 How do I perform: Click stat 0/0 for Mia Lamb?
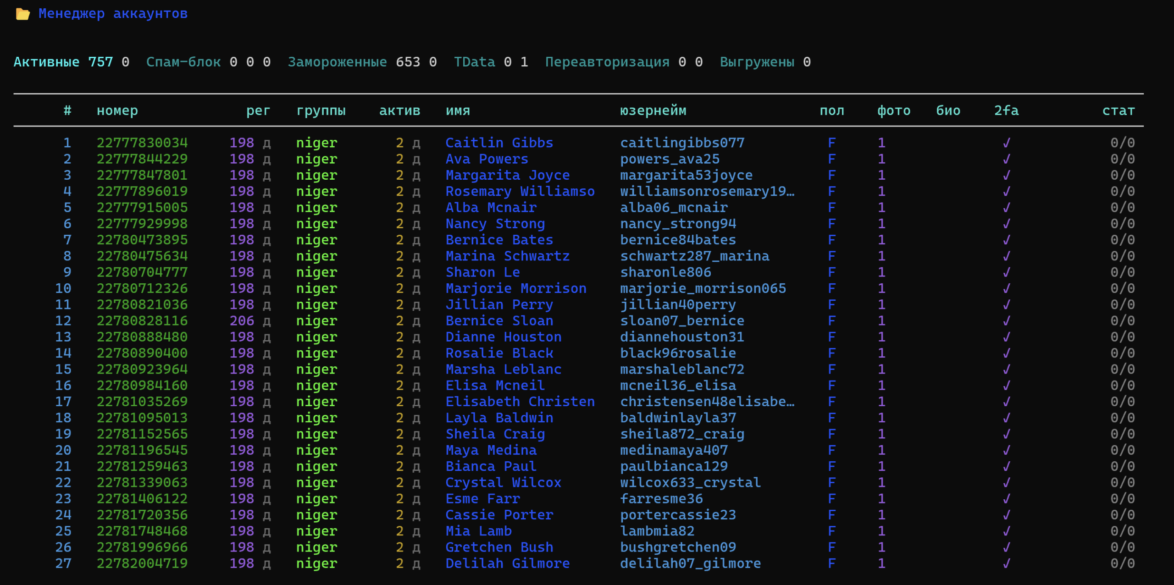click(x=1122, y=531)
